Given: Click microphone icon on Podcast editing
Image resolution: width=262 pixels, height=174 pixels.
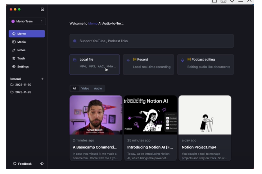Looking at the screenshot, I should pos(182,60).
